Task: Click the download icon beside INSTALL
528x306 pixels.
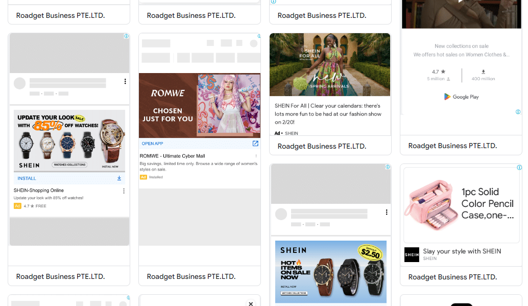Action: coord(119,178)
